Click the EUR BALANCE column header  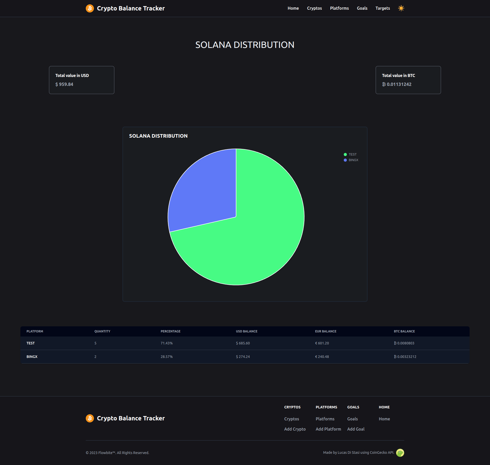pyautogui.click(x=326, y=331)
